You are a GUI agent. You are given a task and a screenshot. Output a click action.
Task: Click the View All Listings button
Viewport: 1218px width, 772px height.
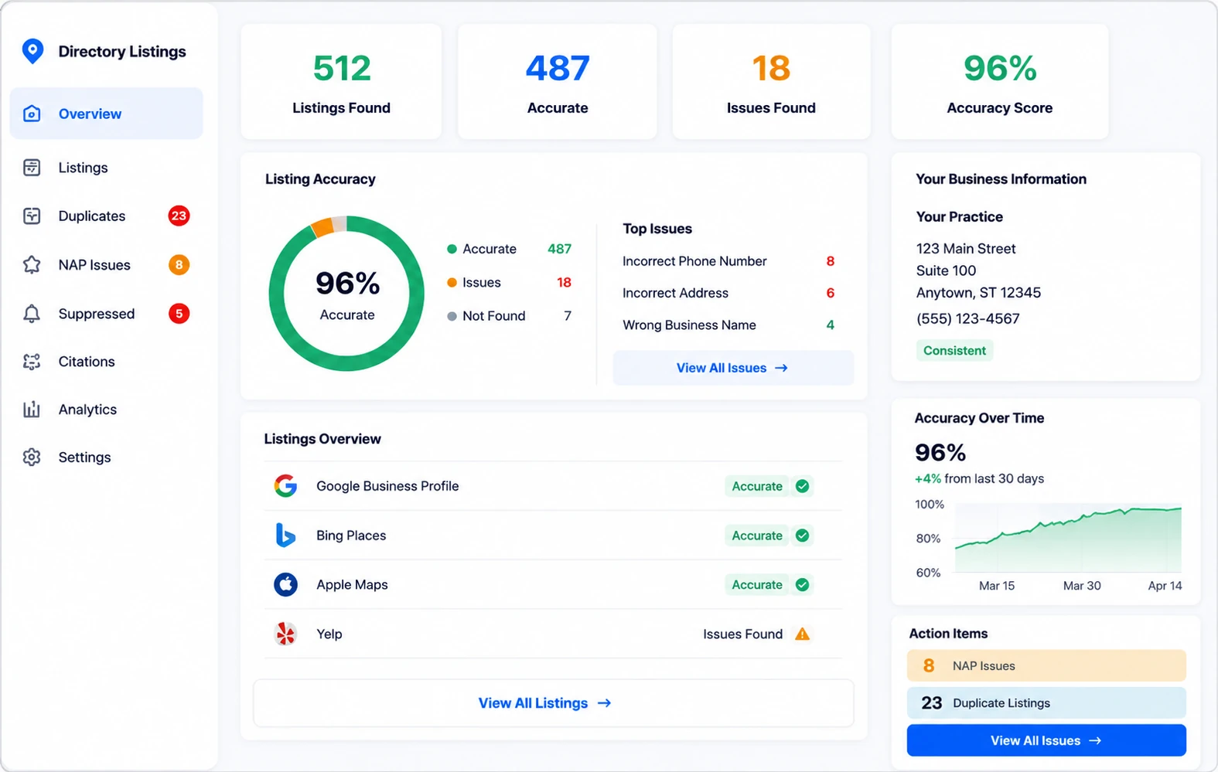click(554, 703)
